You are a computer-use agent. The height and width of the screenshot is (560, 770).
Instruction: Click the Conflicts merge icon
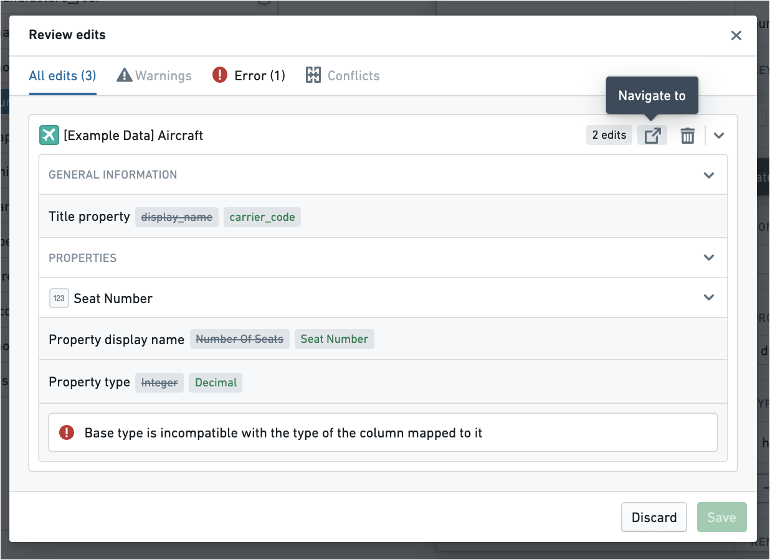[x=313, y=75]
